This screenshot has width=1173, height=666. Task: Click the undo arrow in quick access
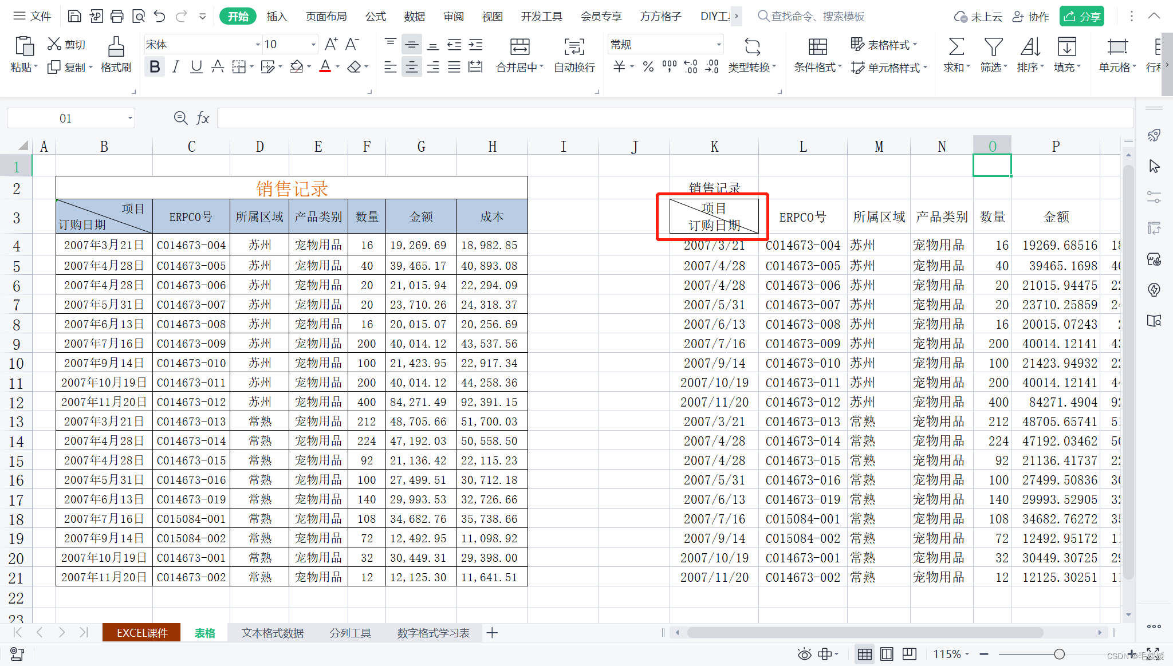[160, 16]
